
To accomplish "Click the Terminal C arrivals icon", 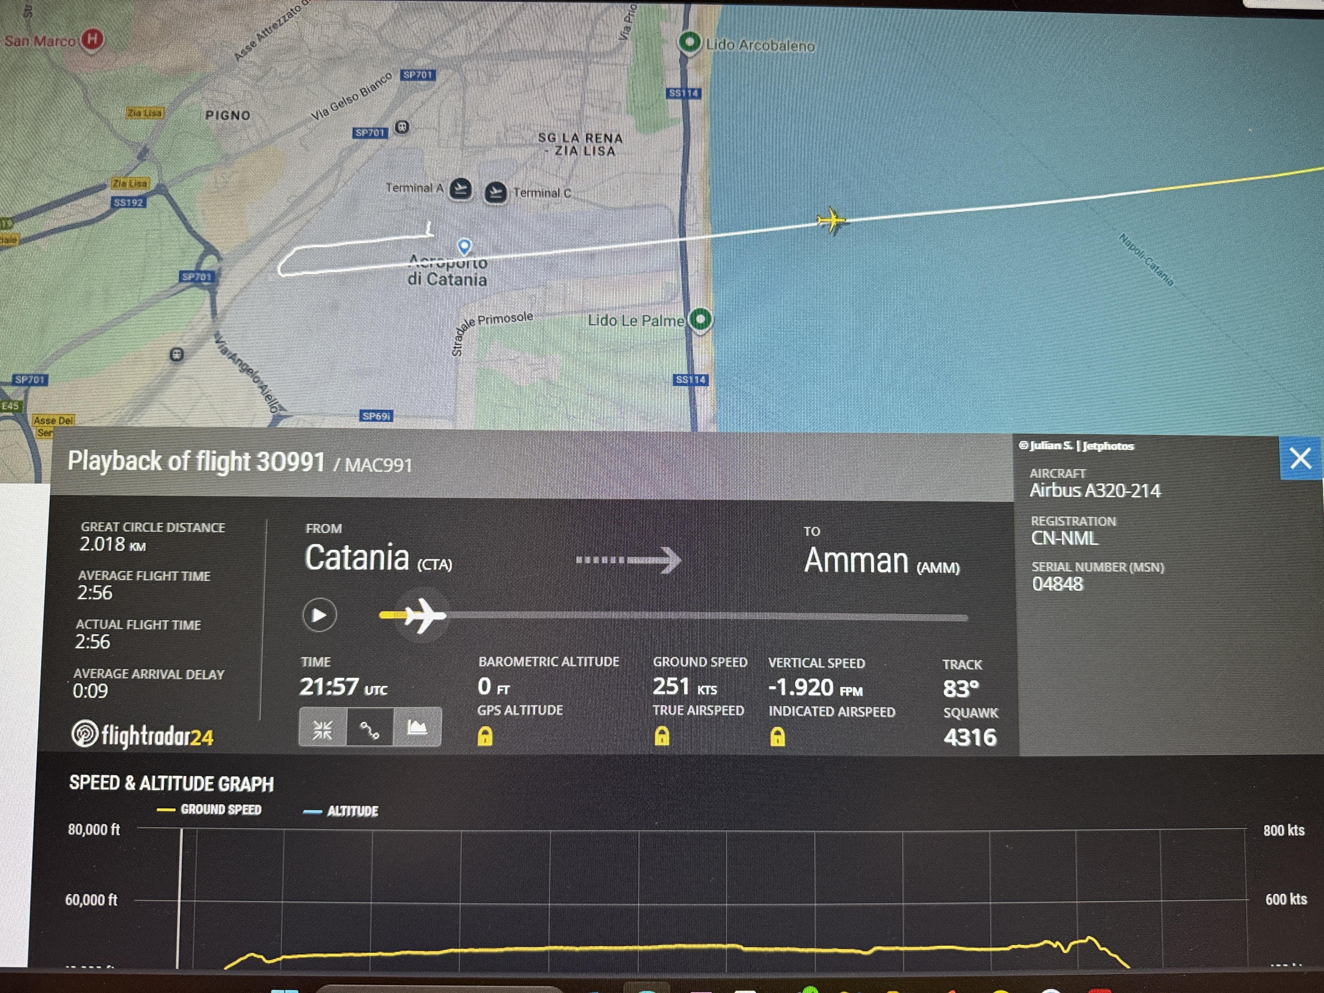I will click(x=495, y=193).
